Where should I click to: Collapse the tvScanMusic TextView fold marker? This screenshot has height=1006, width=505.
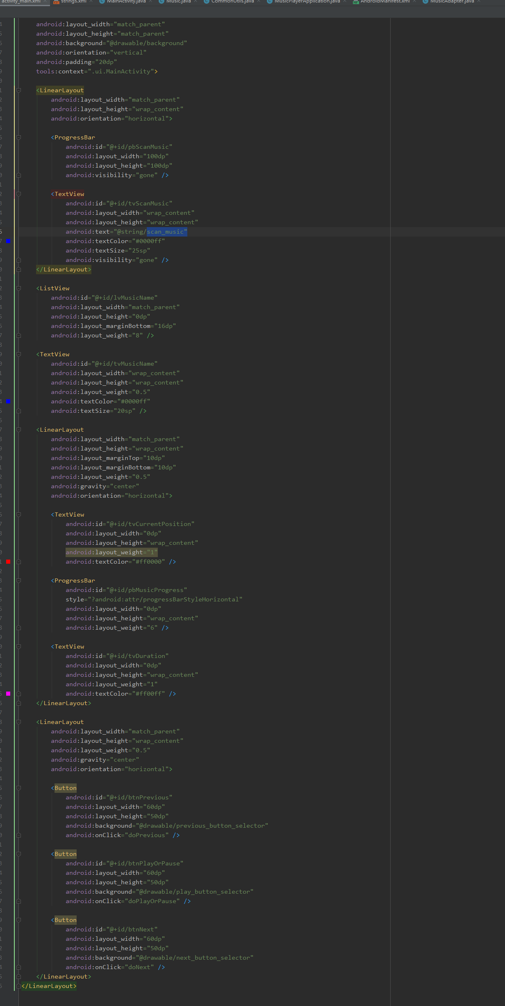point(18,194)
